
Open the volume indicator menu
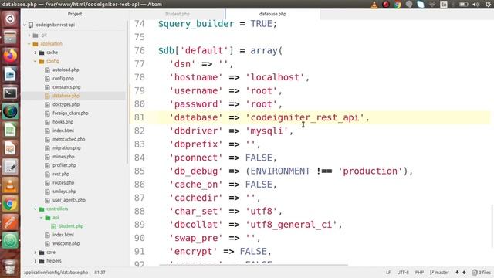[475, 5]
